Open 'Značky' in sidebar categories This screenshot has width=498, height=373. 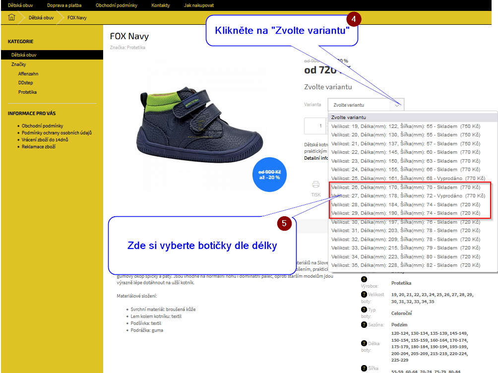(19, 64)
